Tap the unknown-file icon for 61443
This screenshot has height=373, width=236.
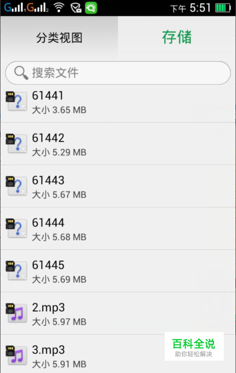tap(16, 186)
